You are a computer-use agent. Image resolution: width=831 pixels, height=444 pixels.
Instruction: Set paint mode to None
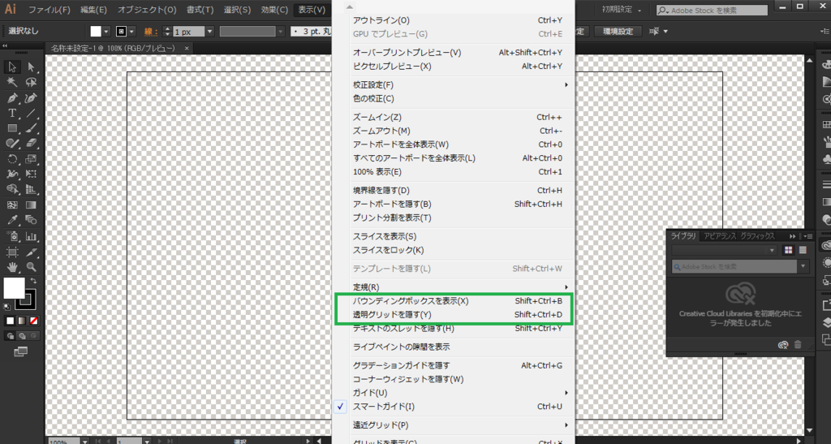tap(33, 321)
